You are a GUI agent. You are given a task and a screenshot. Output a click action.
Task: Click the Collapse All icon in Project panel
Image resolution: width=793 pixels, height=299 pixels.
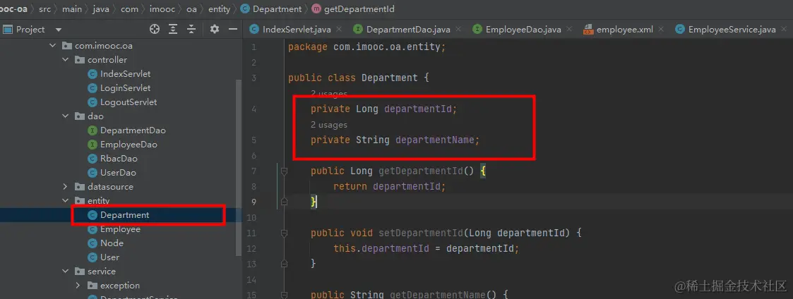click(191, 30)
